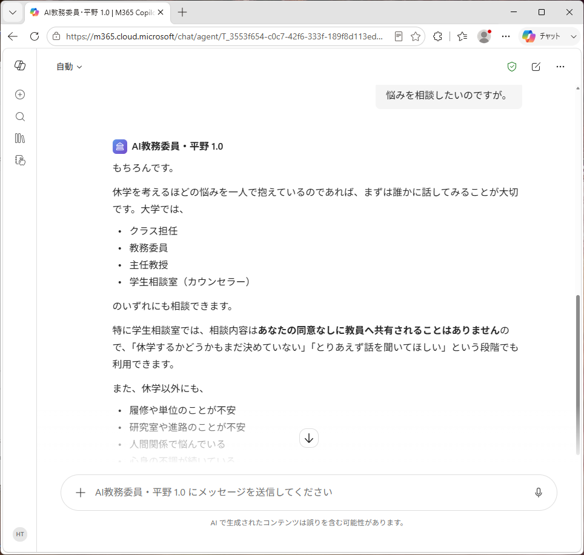The width and height of the screenshot is (584, 555).
Task: Click the AI disclaimer text at bottom
Action: 308,523
